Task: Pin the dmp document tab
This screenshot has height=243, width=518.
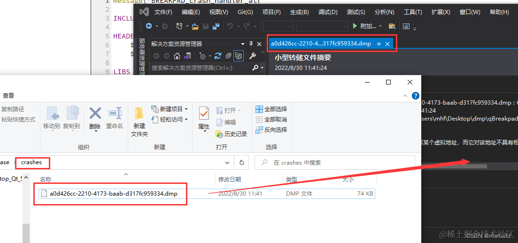Action: tap(379, 44)
